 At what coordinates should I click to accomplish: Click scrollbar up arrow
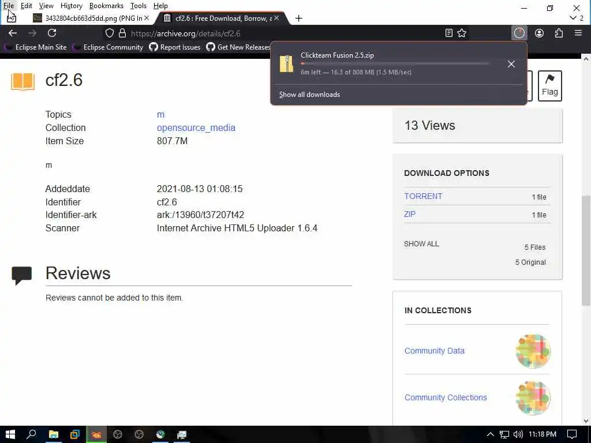pyautogui.click(x=586, y=59)
